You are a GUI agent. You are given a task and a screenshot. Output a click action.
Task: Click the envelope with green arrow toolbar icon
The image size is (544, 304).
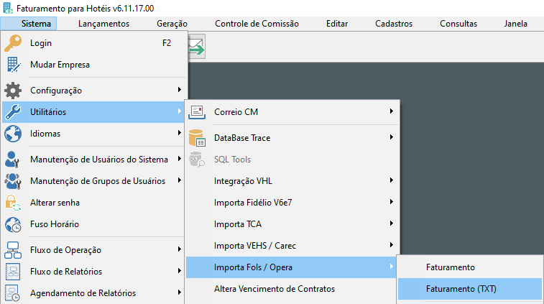[197, 47]
